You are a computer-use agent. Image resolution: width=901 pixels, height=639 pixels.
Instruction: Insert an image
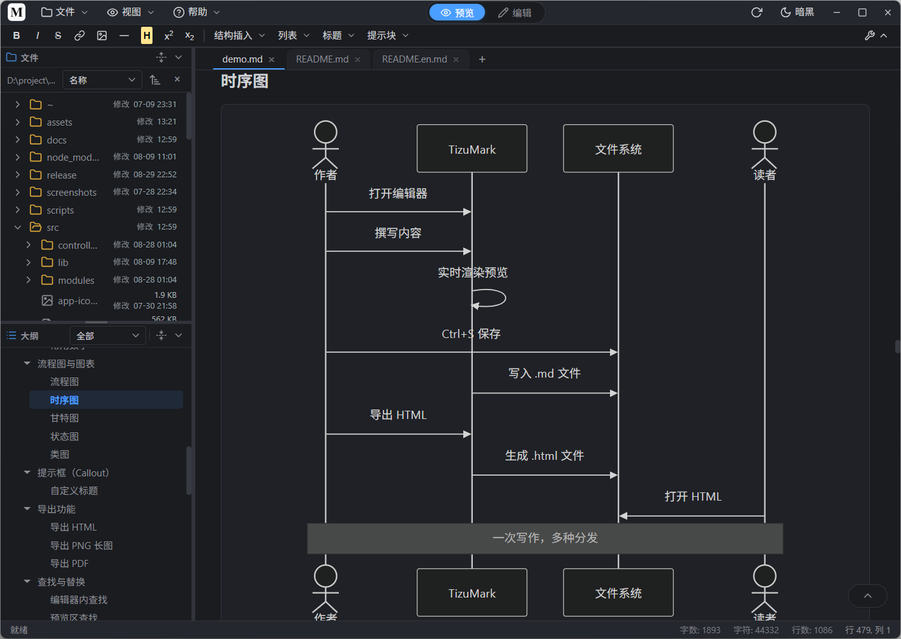102,36
